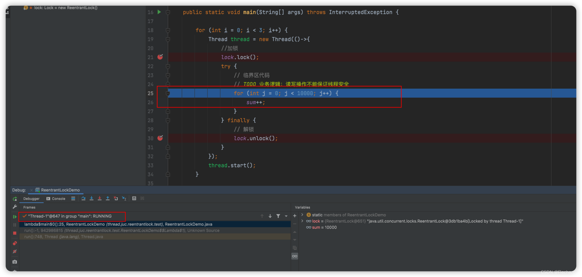This screenshot has width=582, height=277.
Task: Collapse main method fold at line 16
Action: (x=168, y=12)
